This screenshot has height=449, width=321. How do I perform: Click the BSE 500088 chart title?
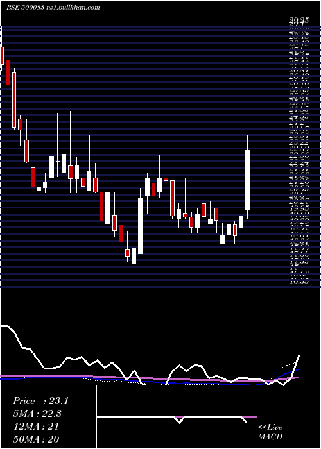[53, 8]
